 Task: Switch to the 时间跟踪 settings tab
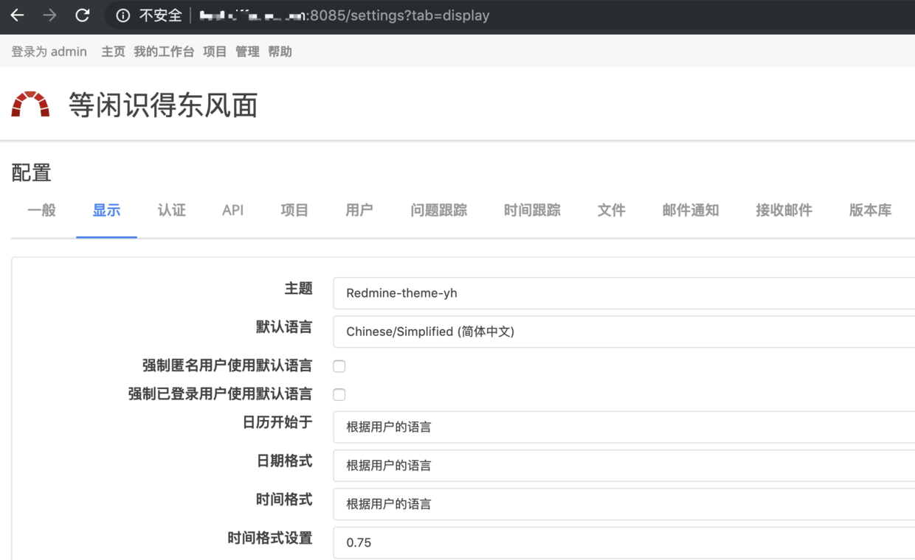[x=532, y=211]
